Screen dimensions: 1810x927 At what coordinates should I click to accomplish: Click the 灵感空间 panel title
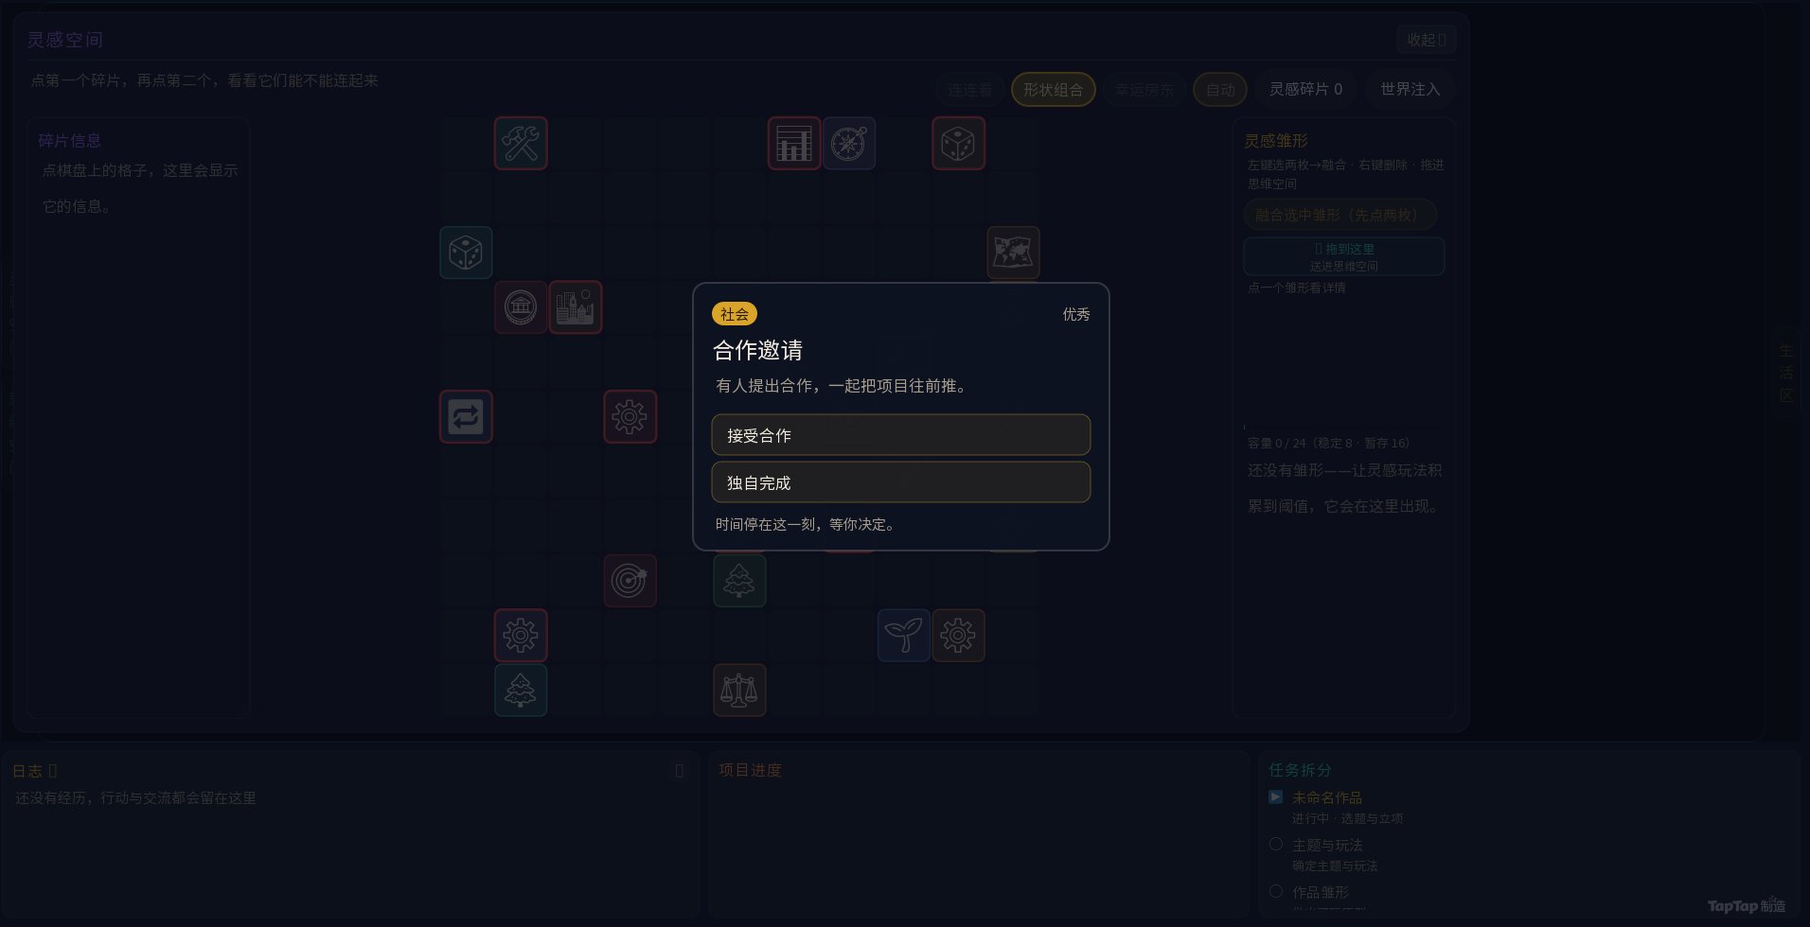[x=65, y=40]
